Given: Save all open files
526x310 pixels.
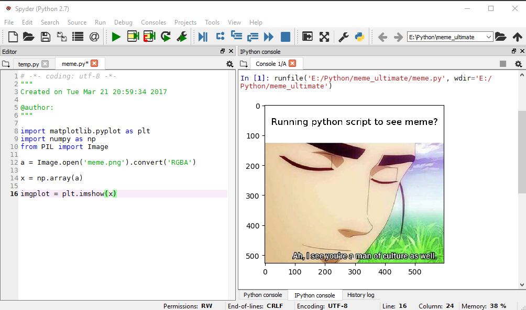Looking at the screenshot, I should coord(62,37).
